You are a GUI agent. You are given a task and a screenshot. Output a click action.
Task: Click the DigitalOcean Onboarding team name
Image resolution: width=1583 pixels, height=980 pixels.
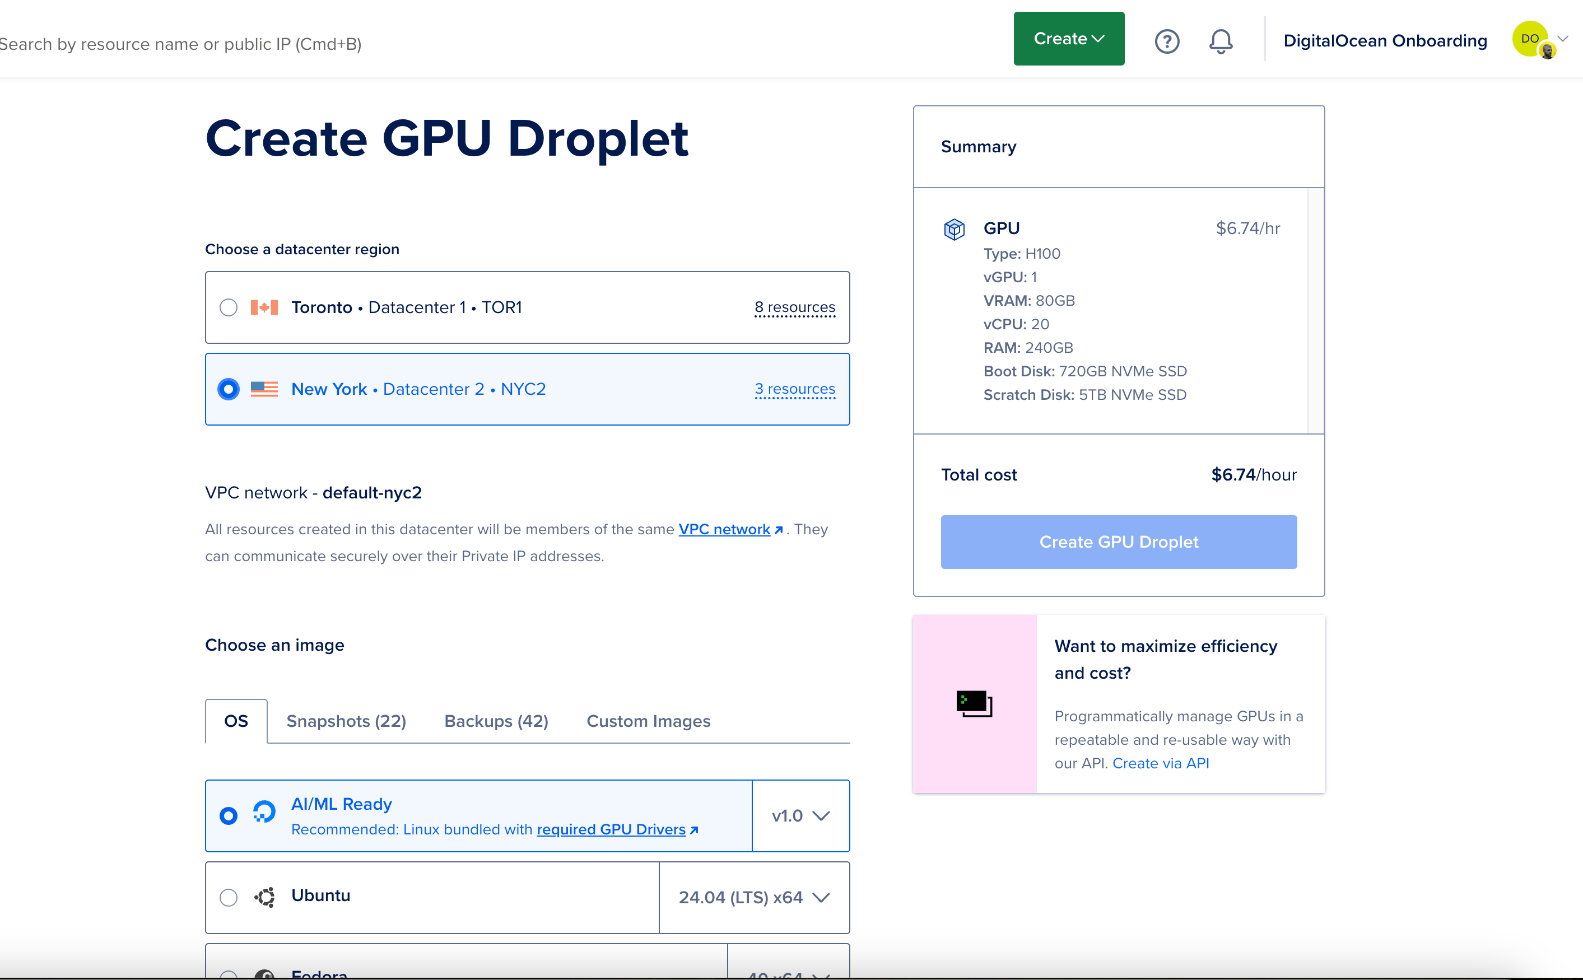pos(1385,41)
